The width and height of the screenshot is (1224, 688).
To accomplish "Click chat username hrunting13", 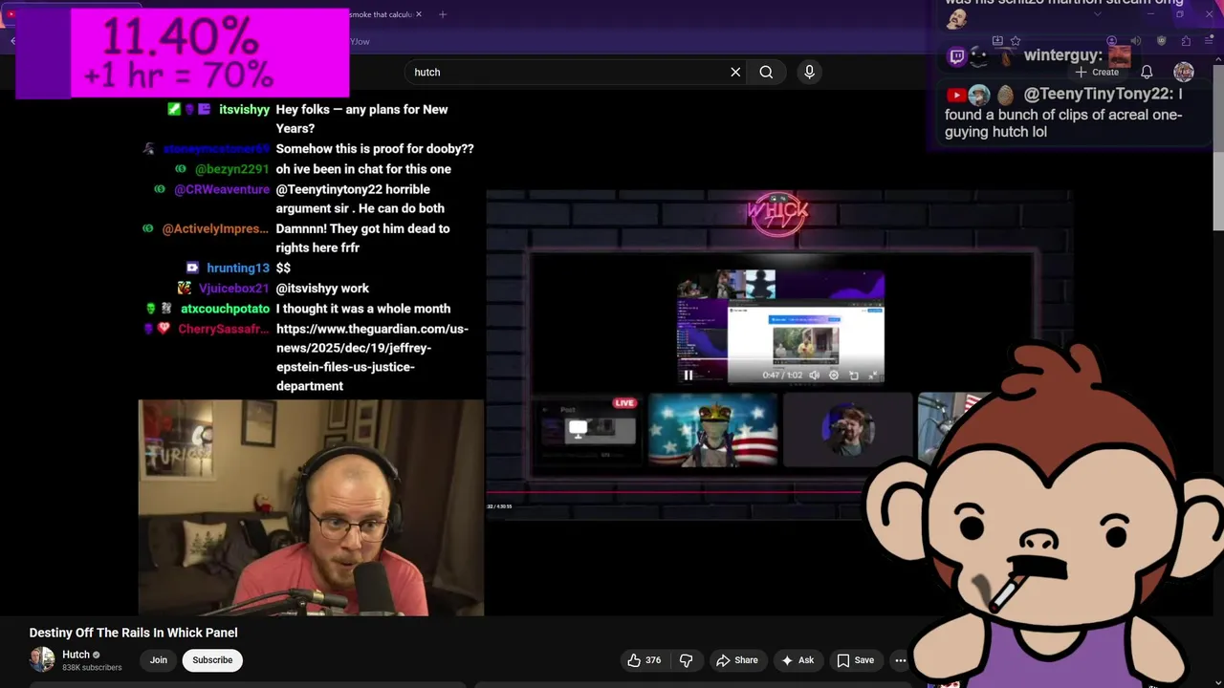I will pyautogui.click(x=237, y=269).
